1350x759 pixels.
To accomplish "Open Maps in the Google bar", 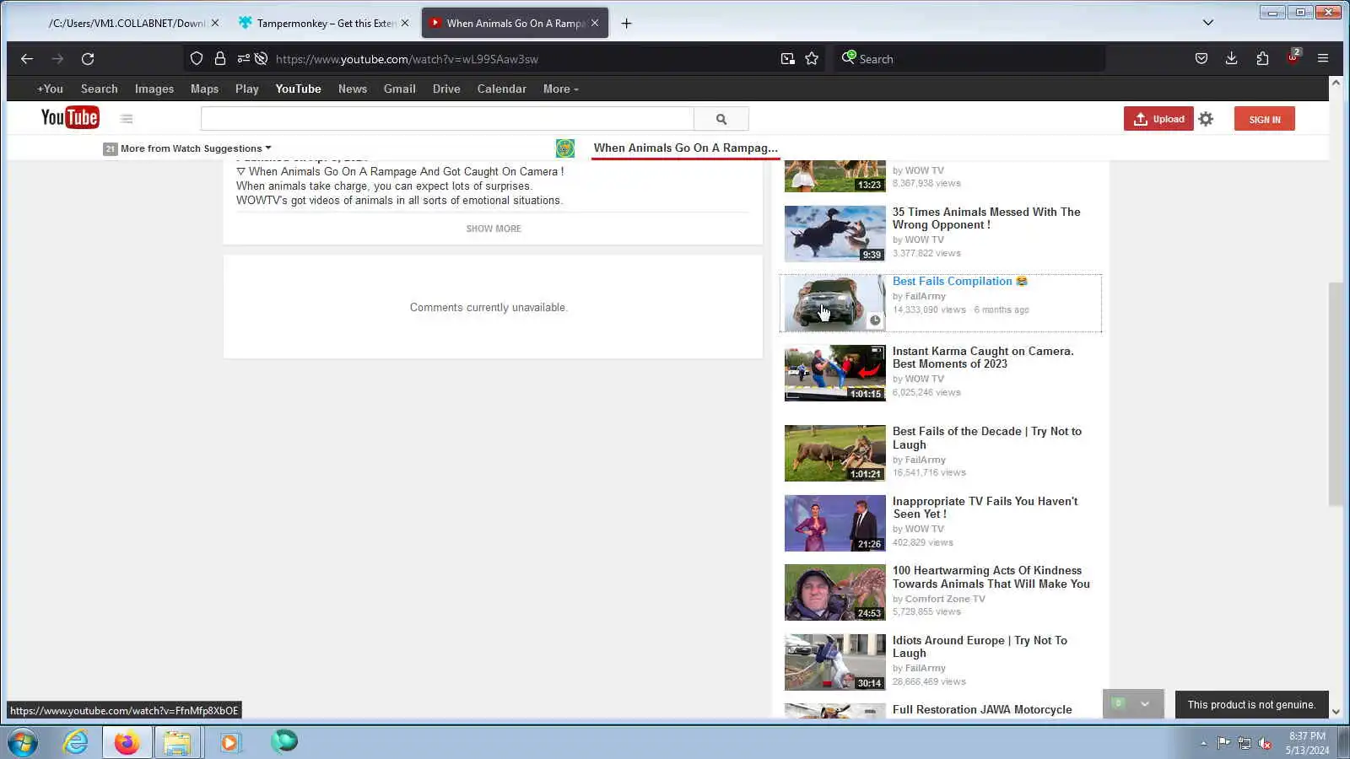I will 204,89.
